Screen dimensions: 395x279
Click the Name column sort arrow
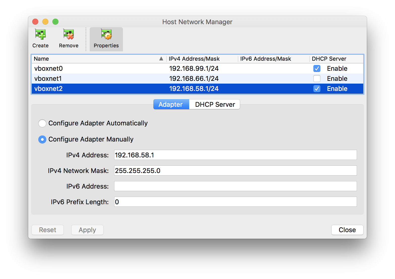[161, 59]
